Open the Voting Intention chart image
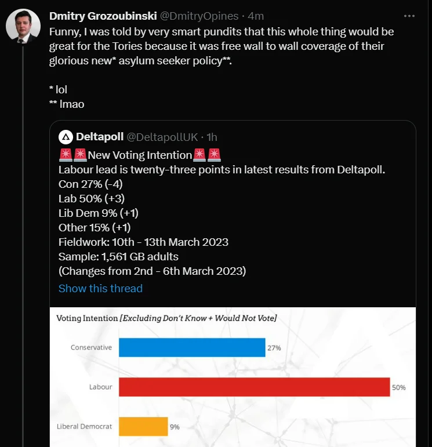The height and width of the screenshot is (447, 432). (233, 377)
